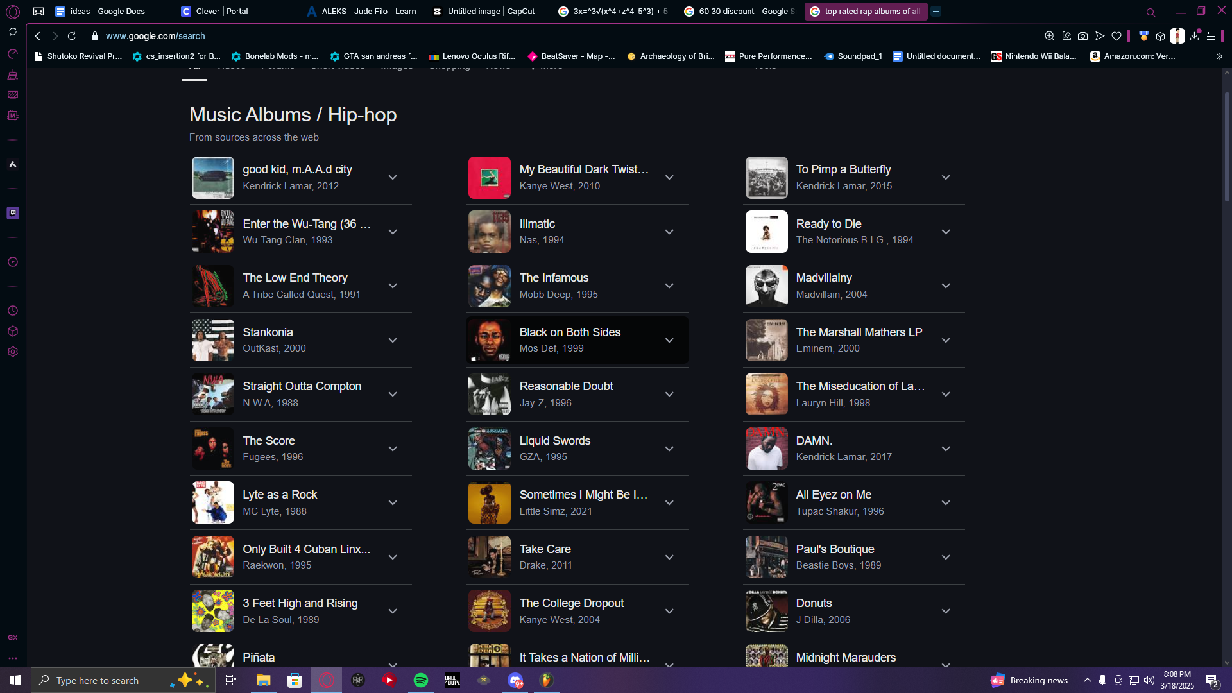Open the Breaking news taskbar widget
Screen dimensions: 1232x693
(x=1030, y=680)
